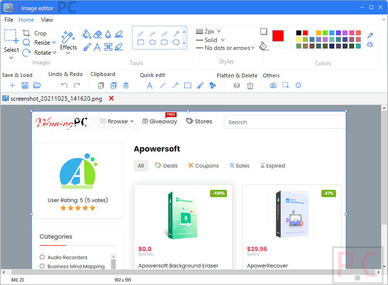
Task: Expand the shapes gallery down arrow
Action: (184, 43)
